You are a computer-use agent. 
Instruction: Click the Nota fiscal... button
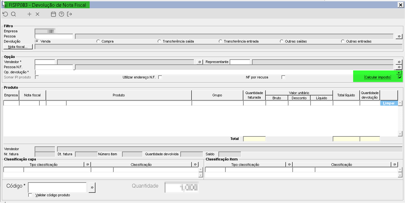[18, 47]
